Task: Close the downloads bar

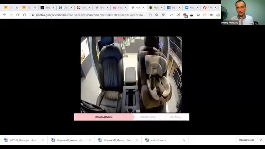Action: coord(261,140)
